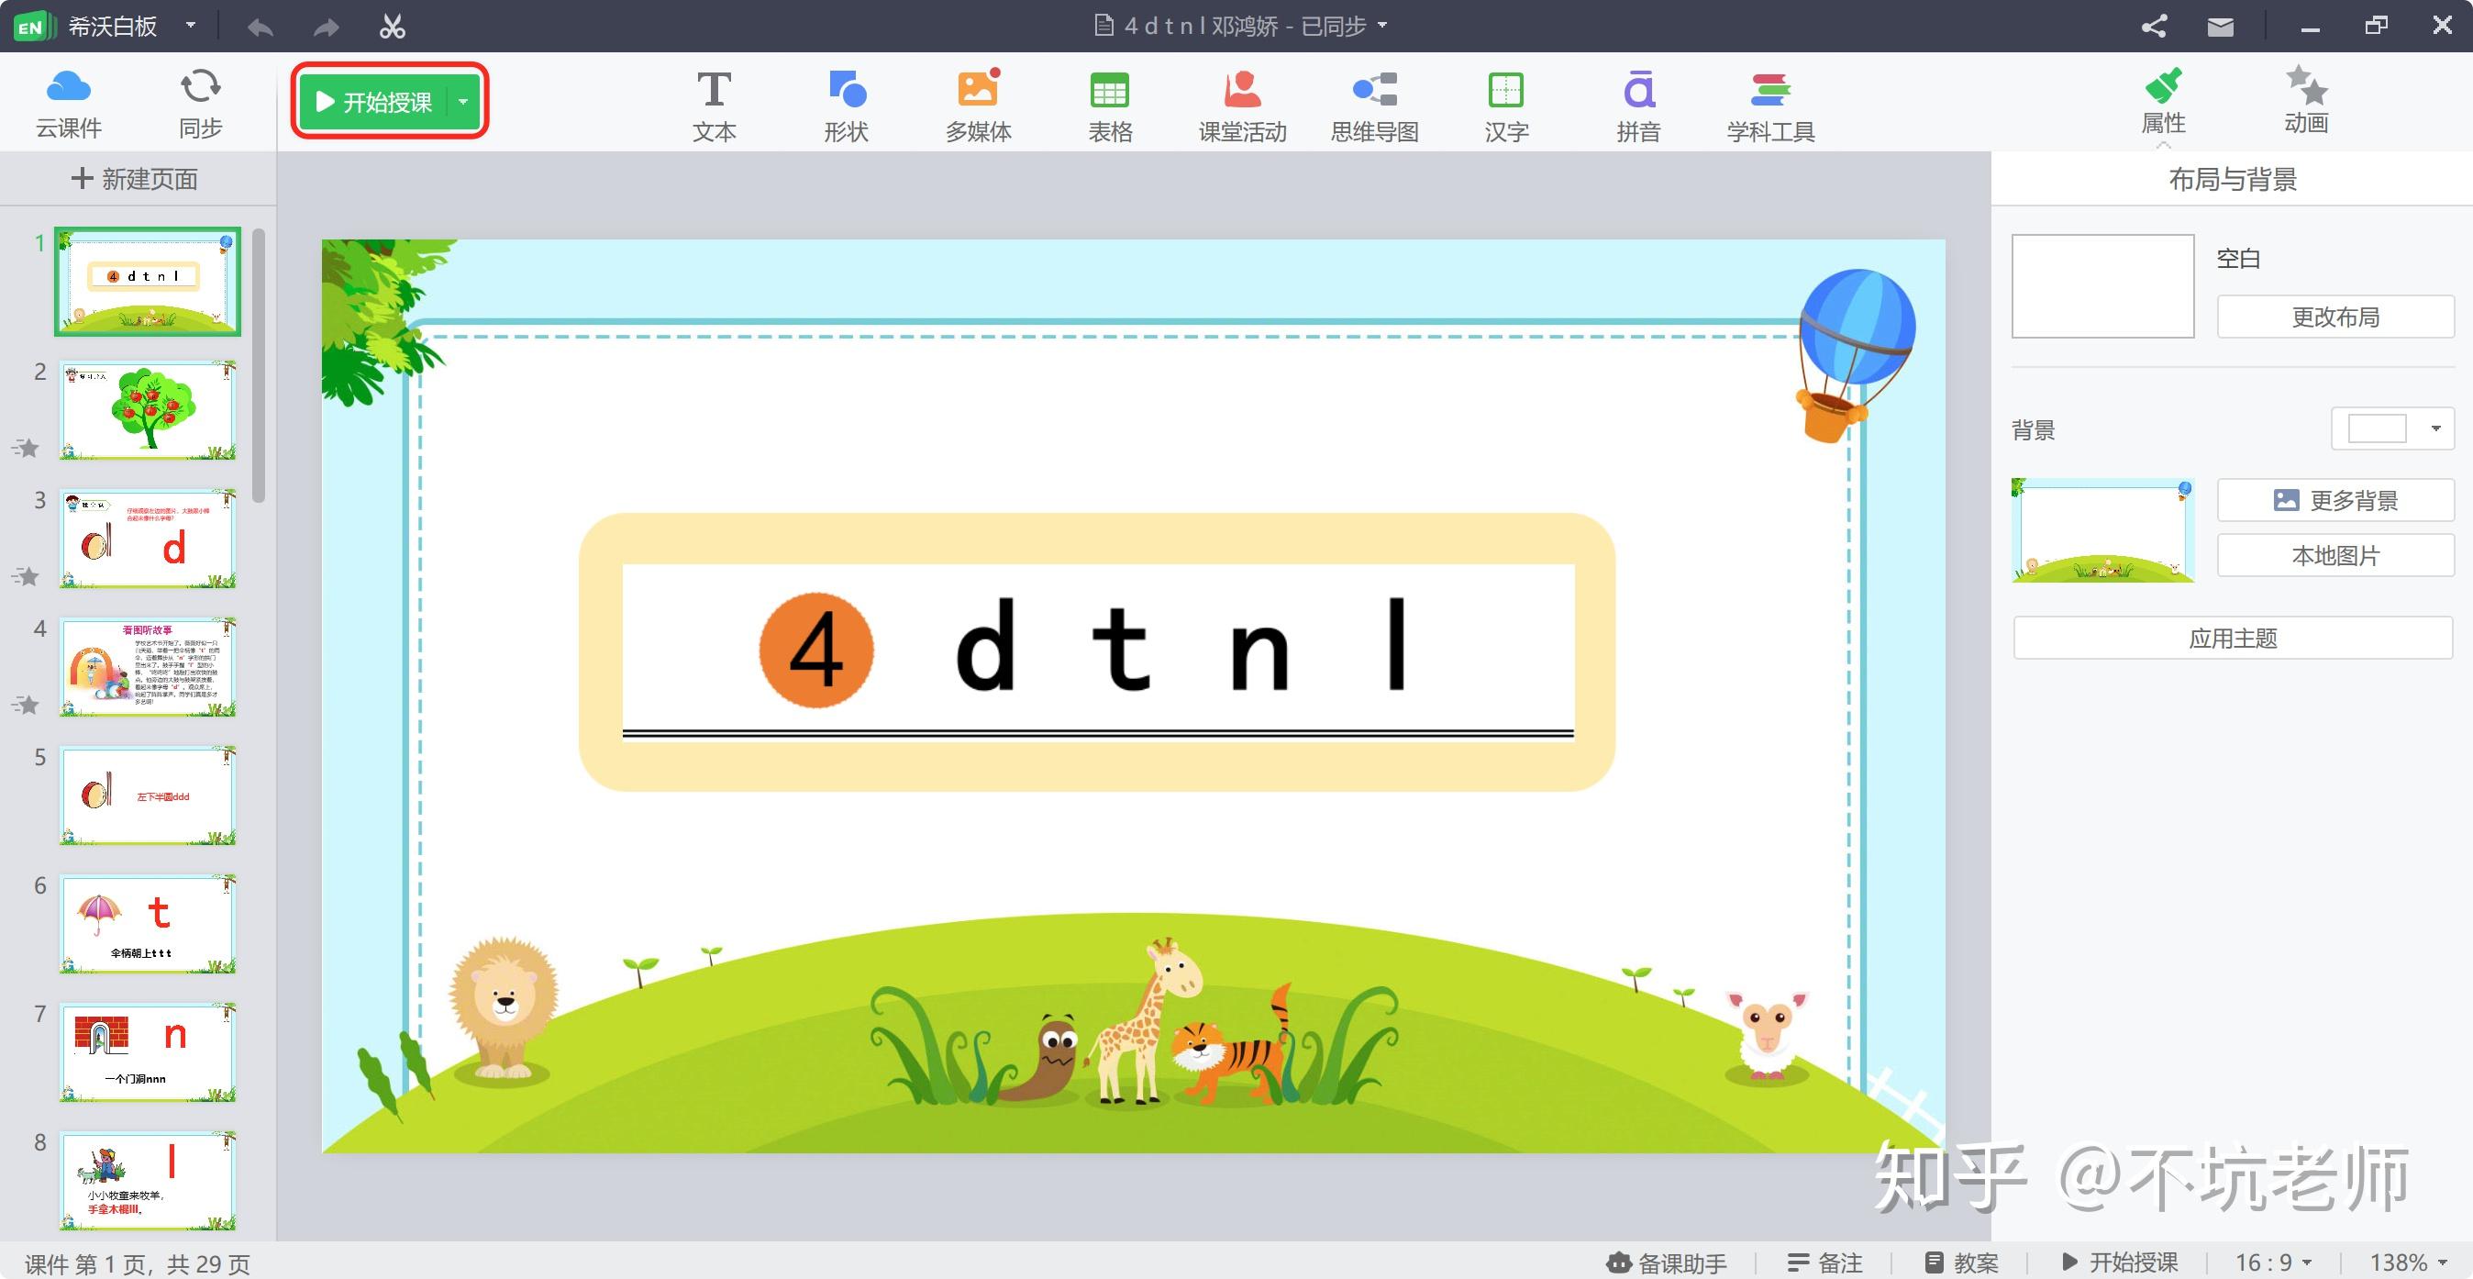Click the share icon in title bar
The image size is (2473, 1279).
(2155, 26)
